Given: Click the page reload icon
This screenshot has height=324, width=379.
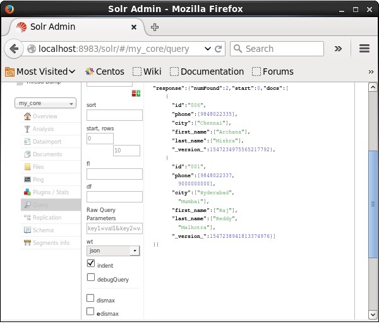Looking at the screenshot, I should click(x=219, y=49).
